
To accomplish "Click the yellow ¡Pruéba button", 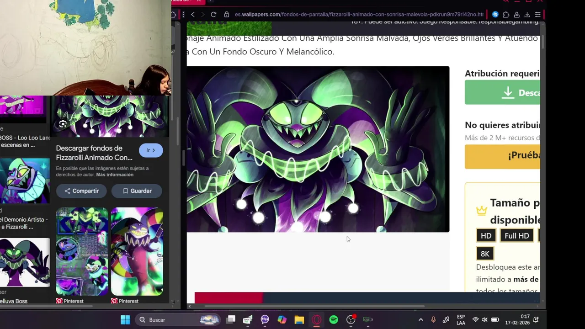I will (x=502, y=157).
